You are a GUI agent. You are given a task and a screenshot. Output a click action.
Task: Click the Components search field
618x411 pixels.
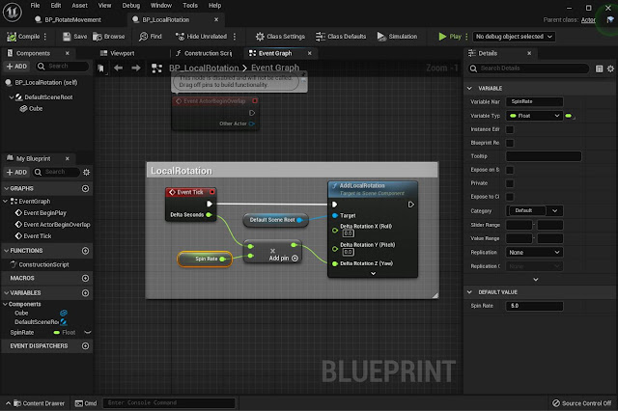coord(62,67)
